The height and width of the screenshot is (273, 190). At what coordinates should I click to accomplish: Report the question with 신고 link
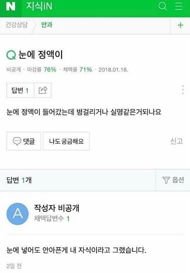tap(177, 141)
